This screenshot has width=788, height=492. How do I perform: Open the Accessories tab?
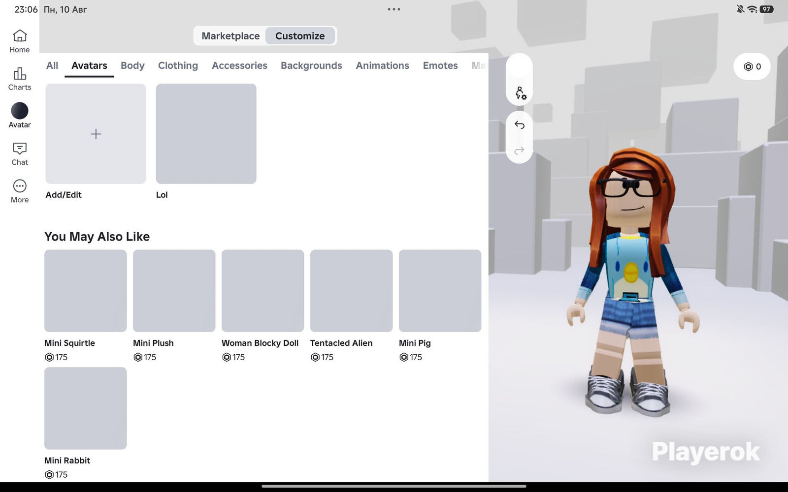pos(239,65)
